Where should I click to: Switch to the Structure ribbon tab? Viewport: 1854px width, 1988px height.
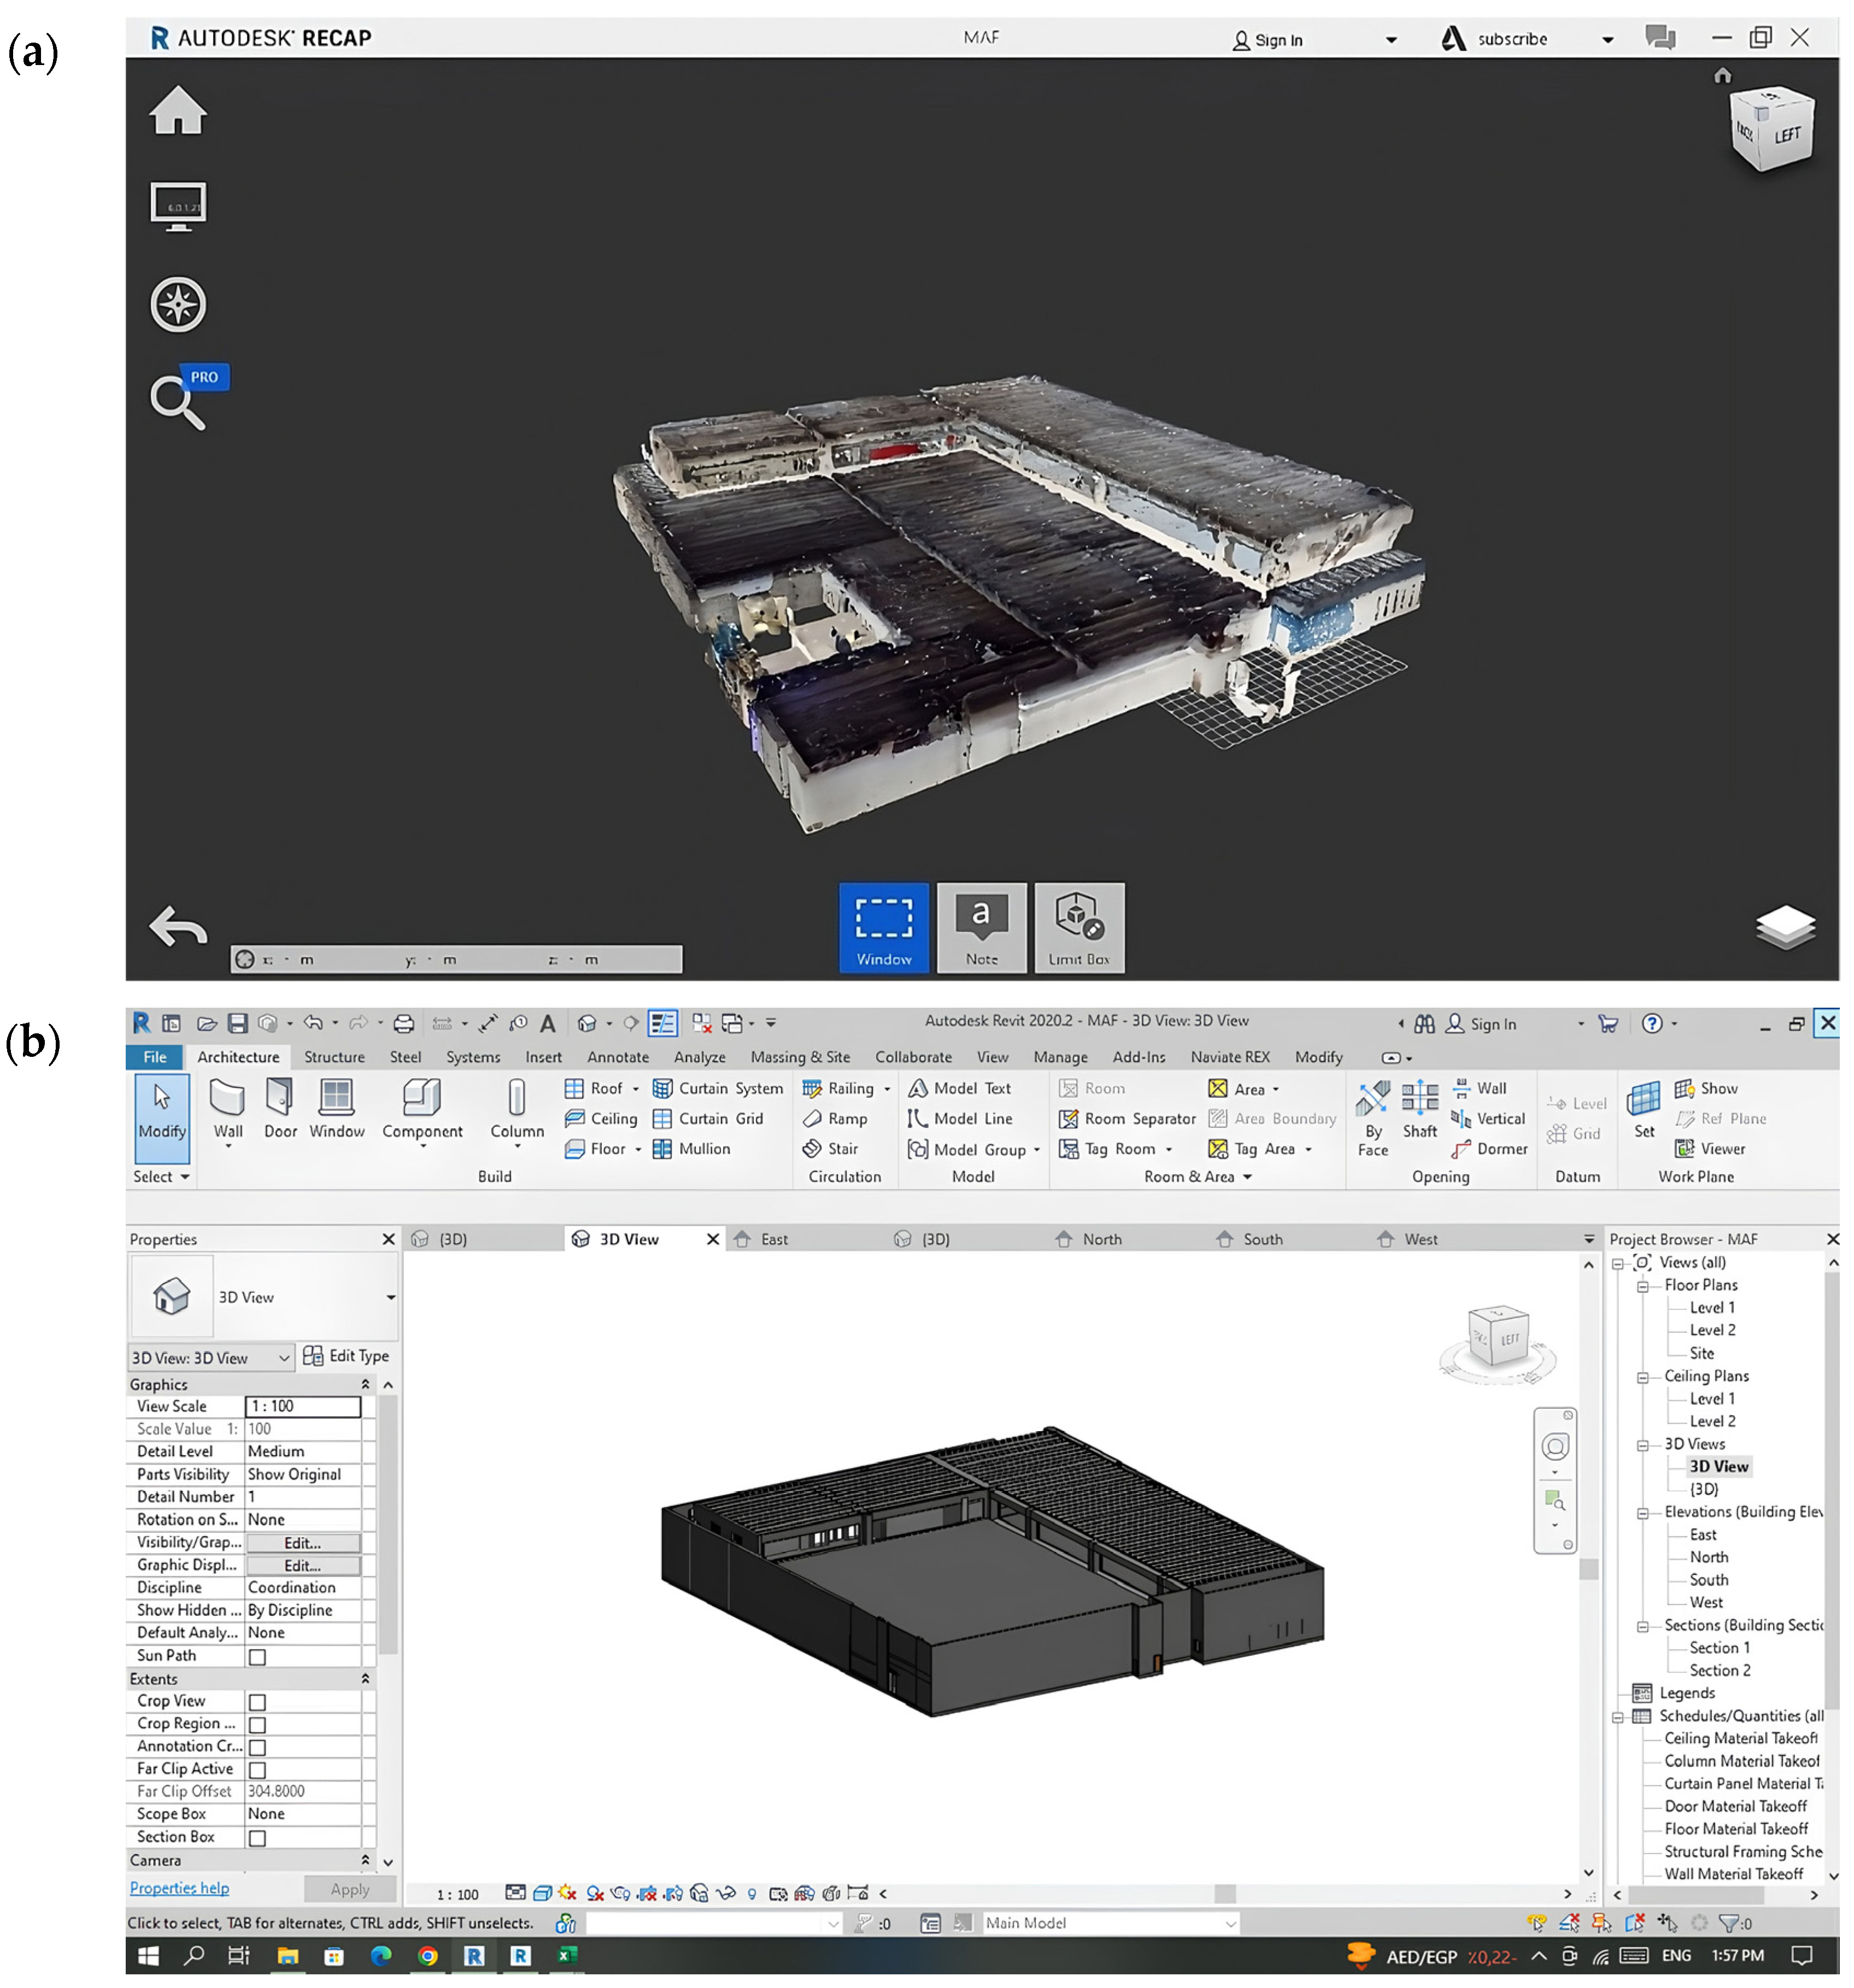[334, 1057]
